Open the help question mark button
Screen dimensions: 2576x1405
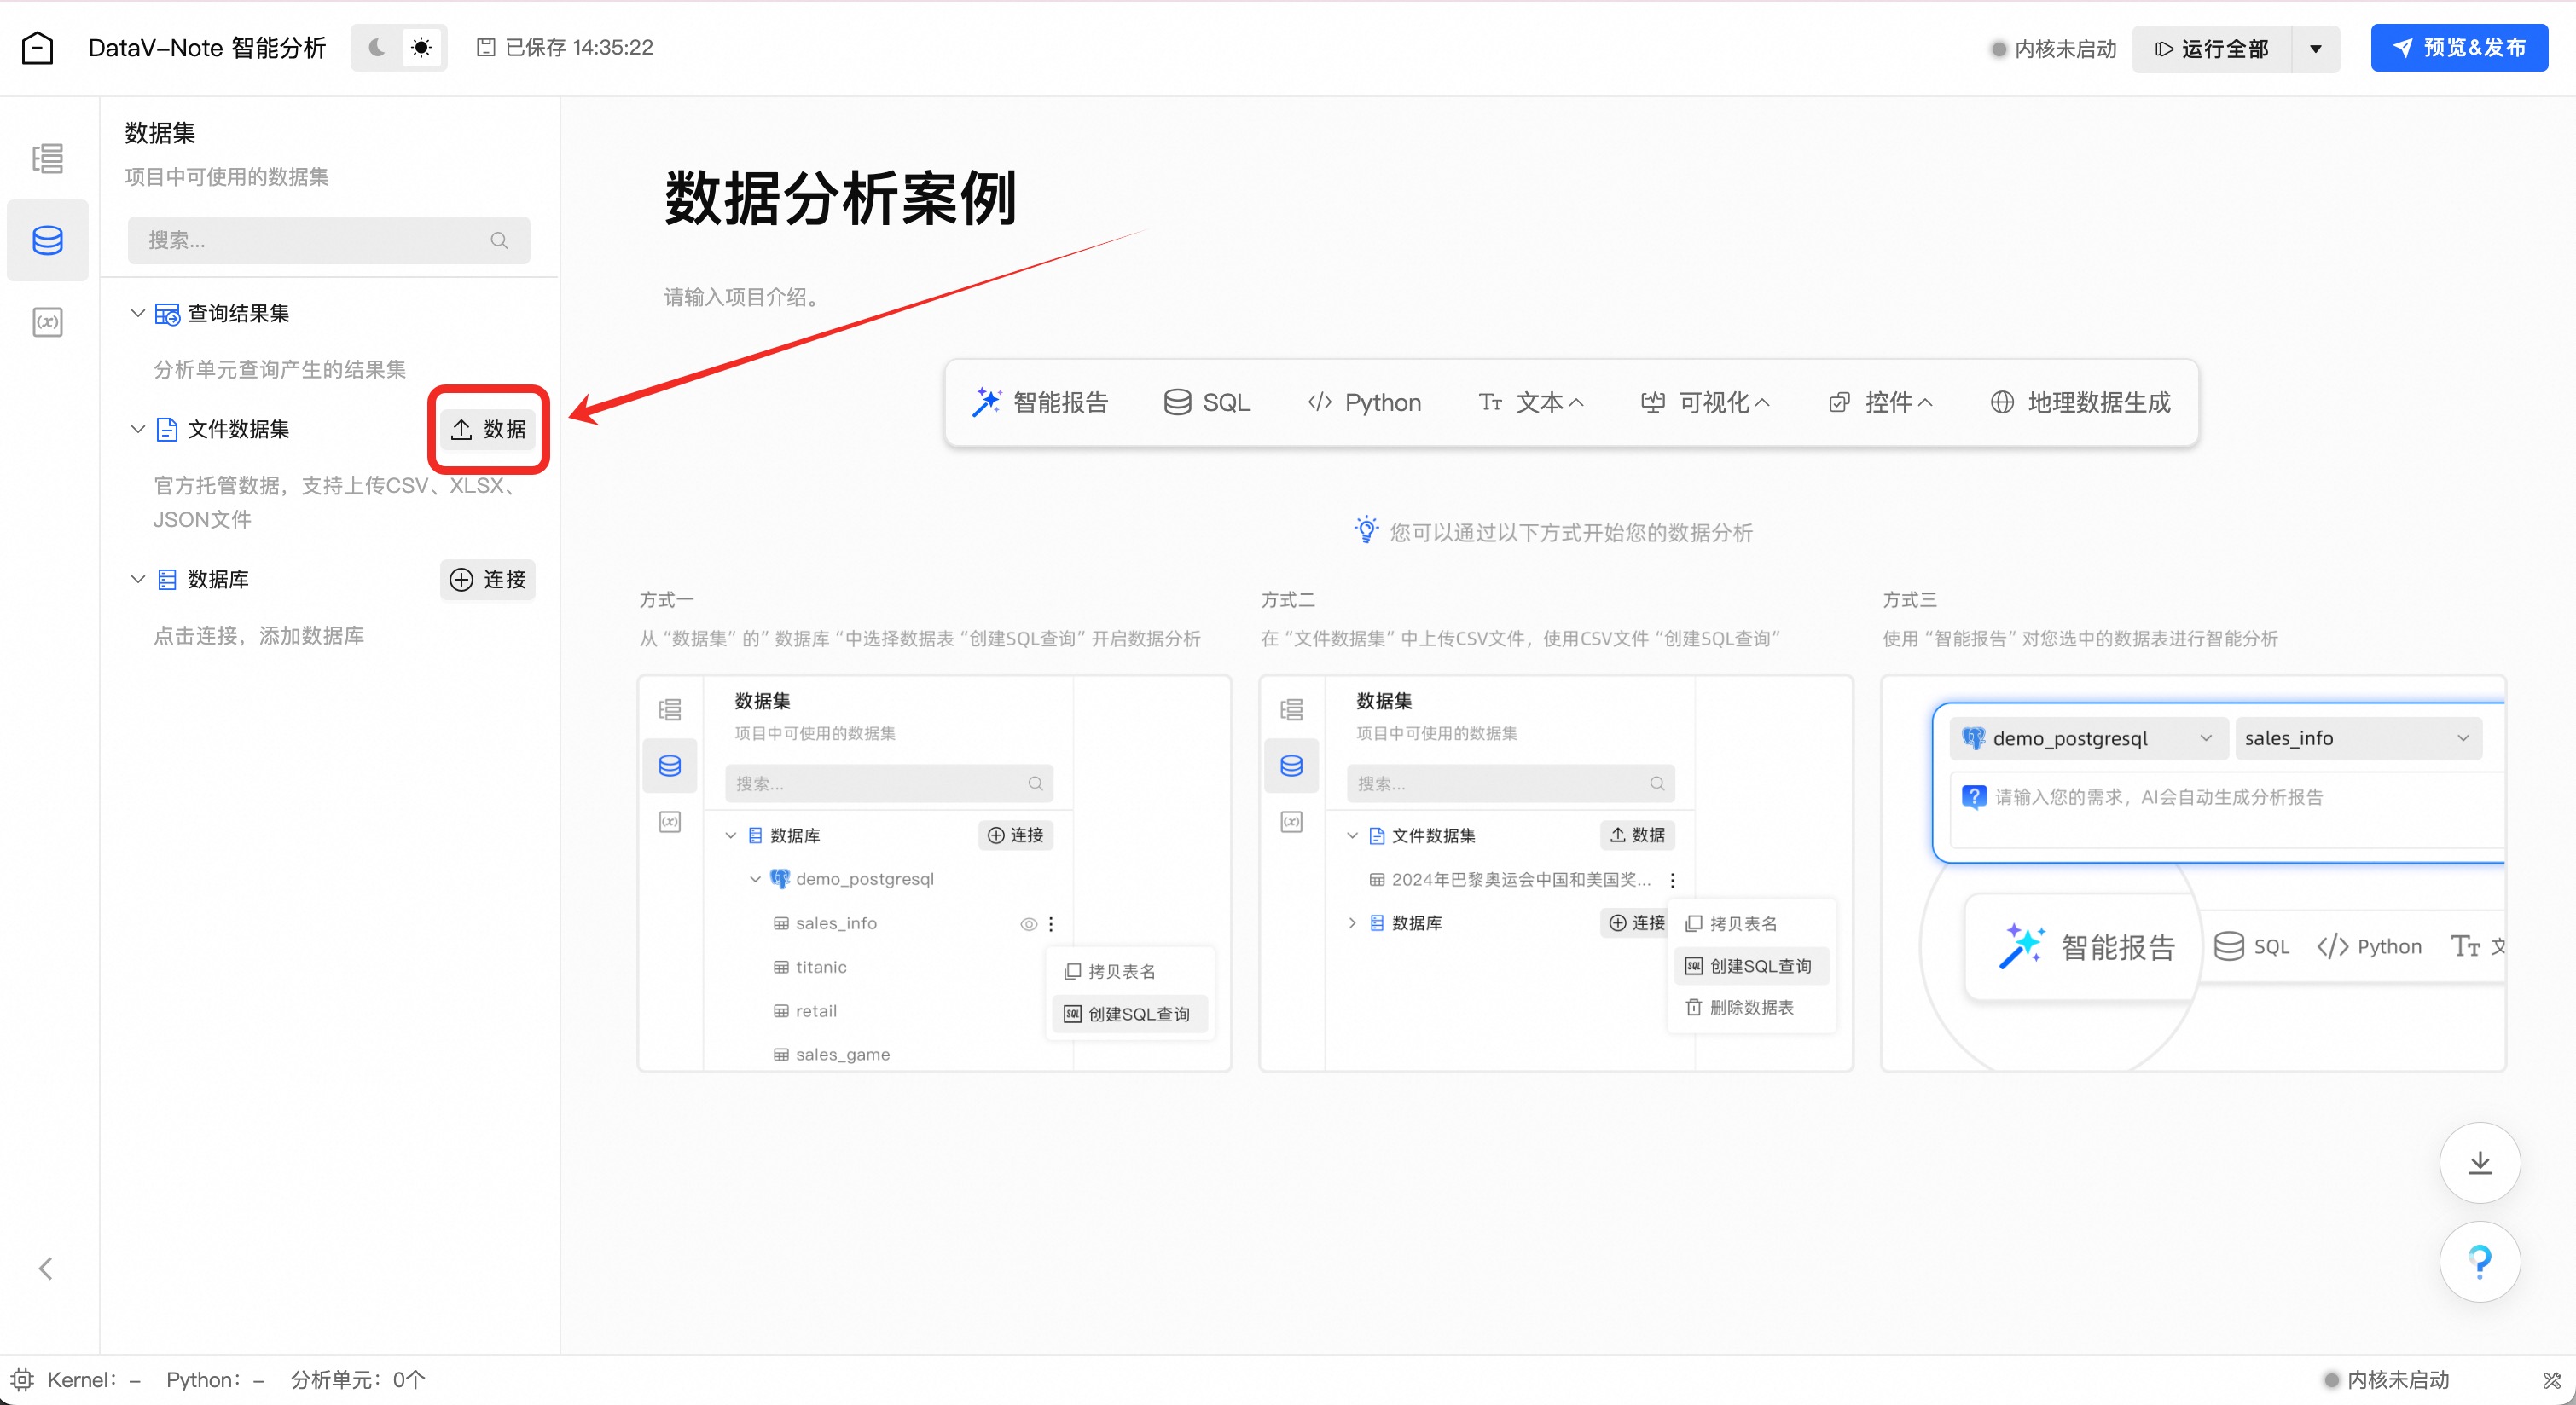(x=2479, y=1261)
